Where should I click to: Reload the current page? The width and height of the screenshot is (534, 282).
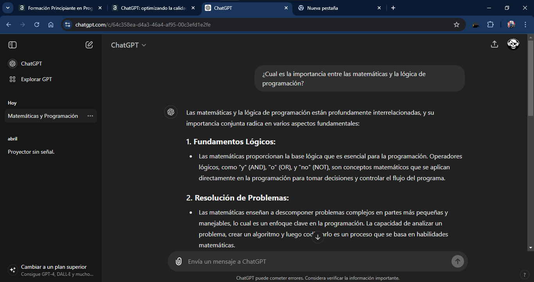[37, 25]
